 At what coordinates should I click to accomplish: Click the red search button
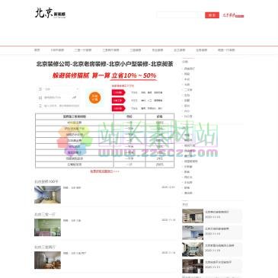[212, 15]
